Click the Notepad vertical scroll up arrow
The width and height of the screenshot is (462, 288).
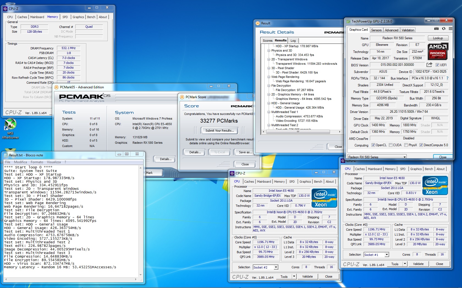point(141,168)
